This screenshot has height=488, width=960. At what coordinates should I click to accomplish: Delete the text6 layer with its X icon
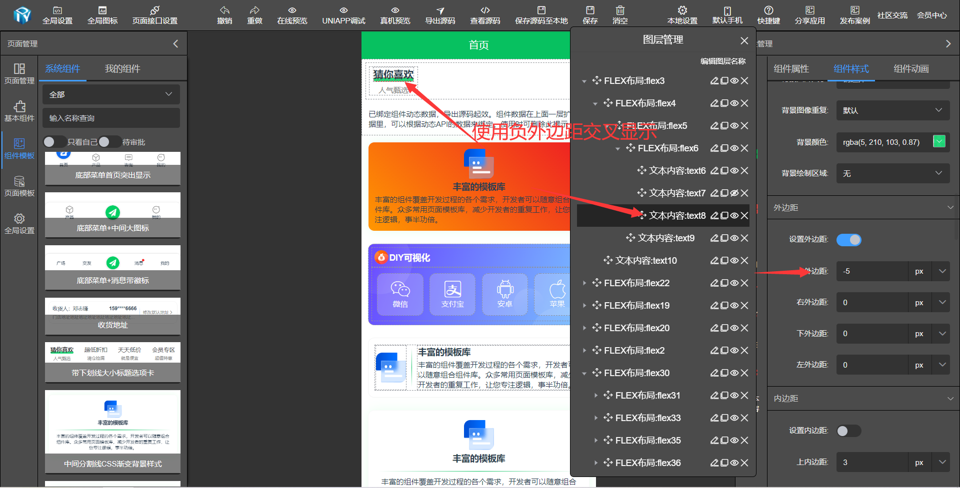pyautogui.click(x=744, y=170)
